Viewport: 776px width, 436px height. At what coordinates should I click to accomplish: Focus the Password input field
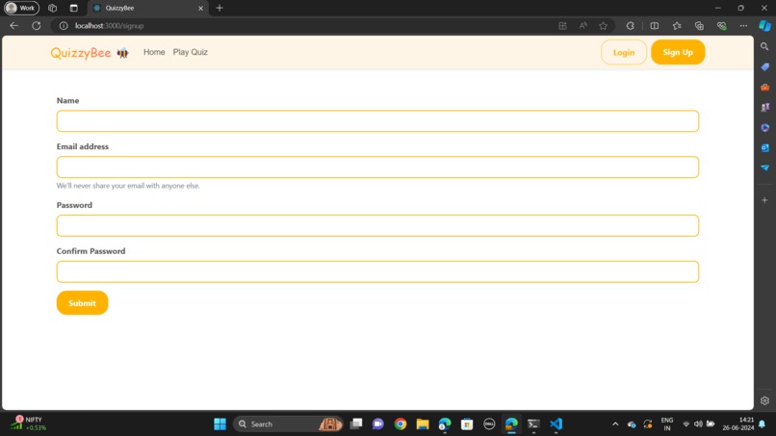pyautogui.click(x=377, y=225)
